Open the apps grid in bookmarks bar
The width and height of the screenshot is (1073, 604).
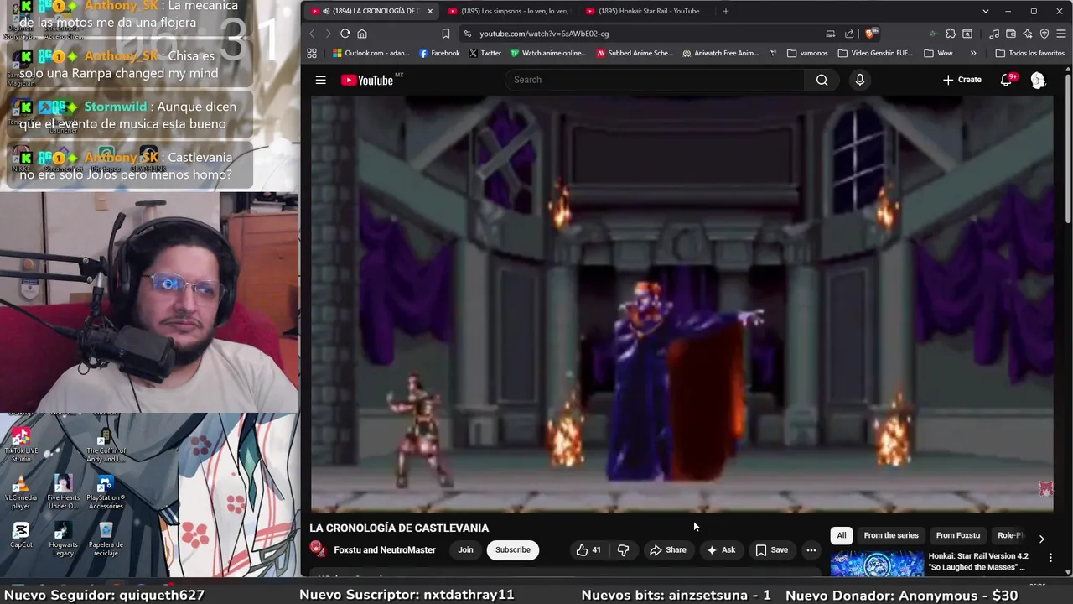click(312, 53)
